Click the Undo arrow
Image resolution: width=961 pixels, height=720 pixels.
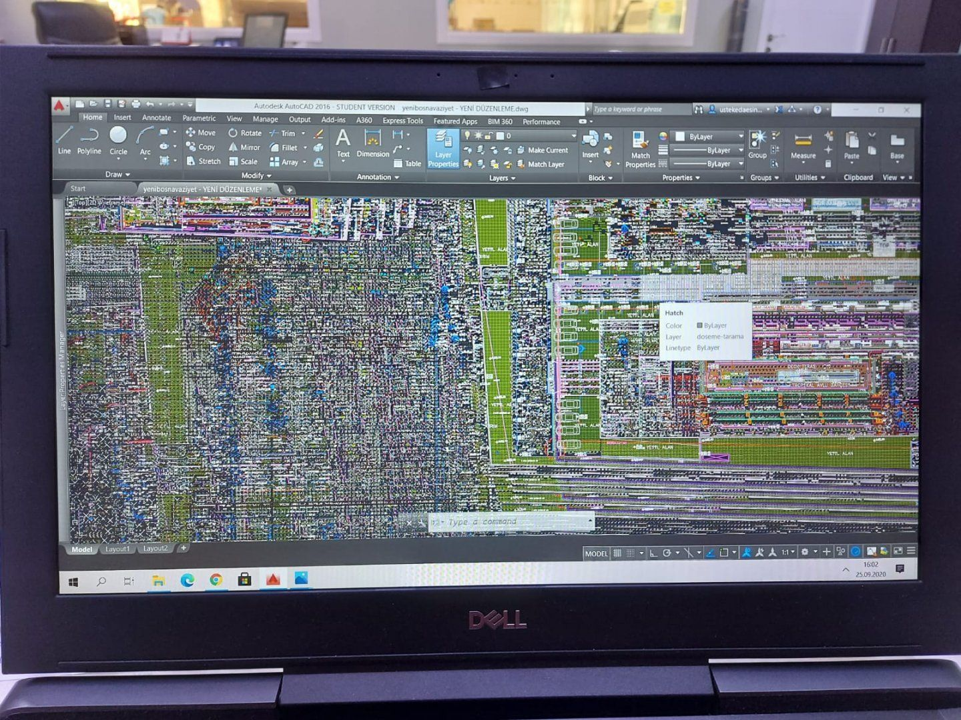pos(150,104)
